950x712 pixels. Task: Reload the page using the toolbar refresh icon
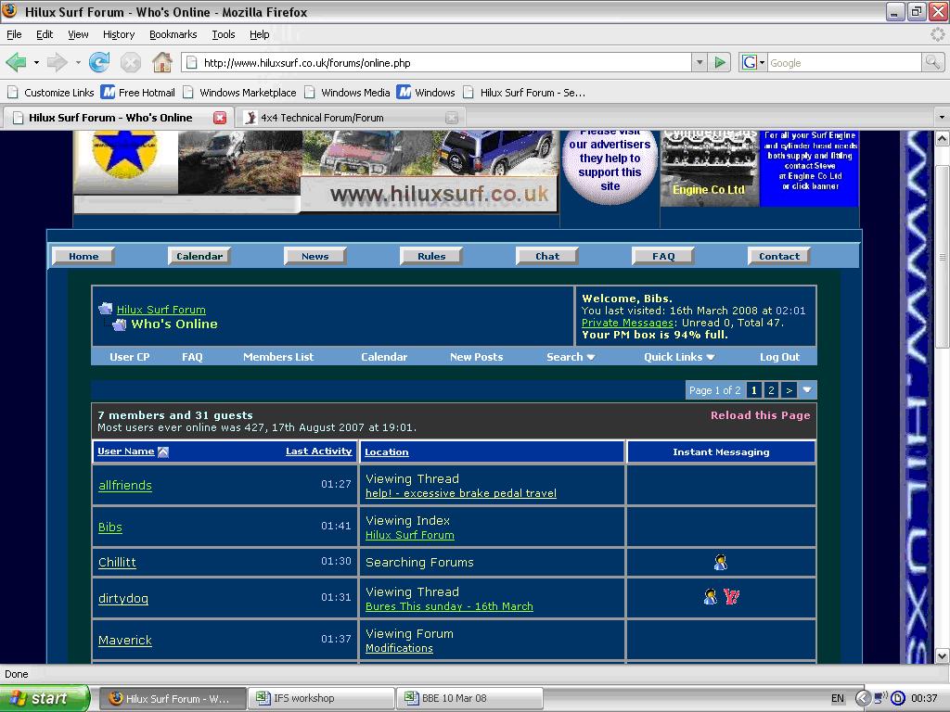[99, 63]
